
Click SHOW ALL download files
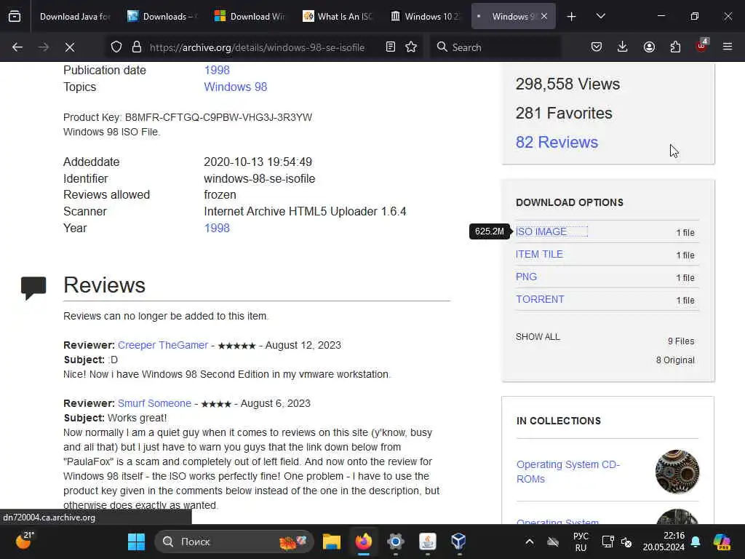click(538, 336)
